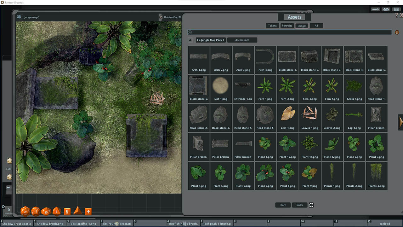Select Leaf_1.png thumbnail
This screenshot has width=403, height=227.
point(287,118)
